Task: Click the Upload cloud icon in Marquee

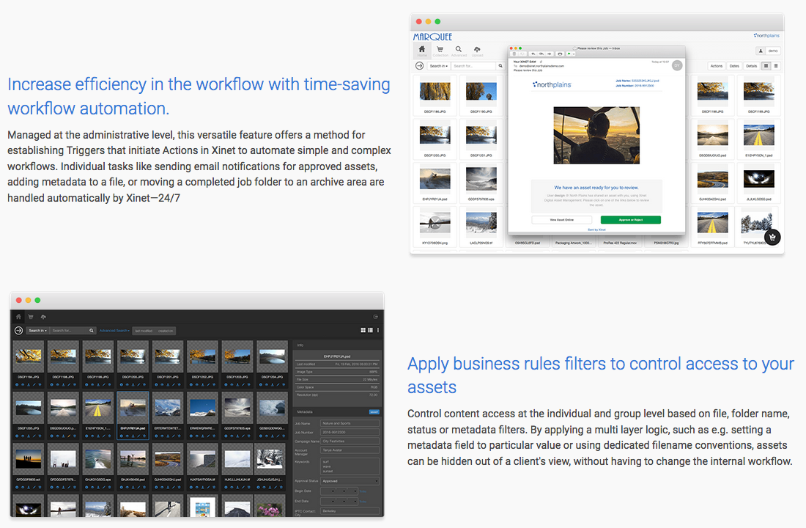Action: [478, 51]
